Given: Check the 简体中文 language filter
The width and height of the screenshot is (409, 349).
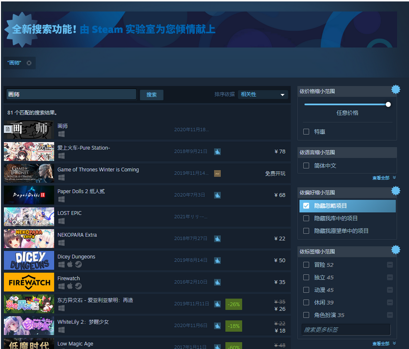Looking at the screenshot, I should [x=306, y=165].
